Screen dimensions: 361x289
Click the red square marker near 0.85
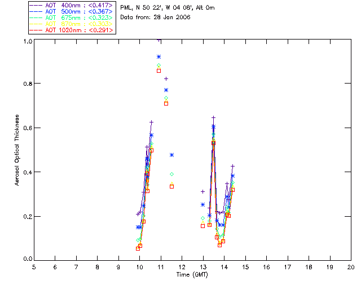pos(159,71)
